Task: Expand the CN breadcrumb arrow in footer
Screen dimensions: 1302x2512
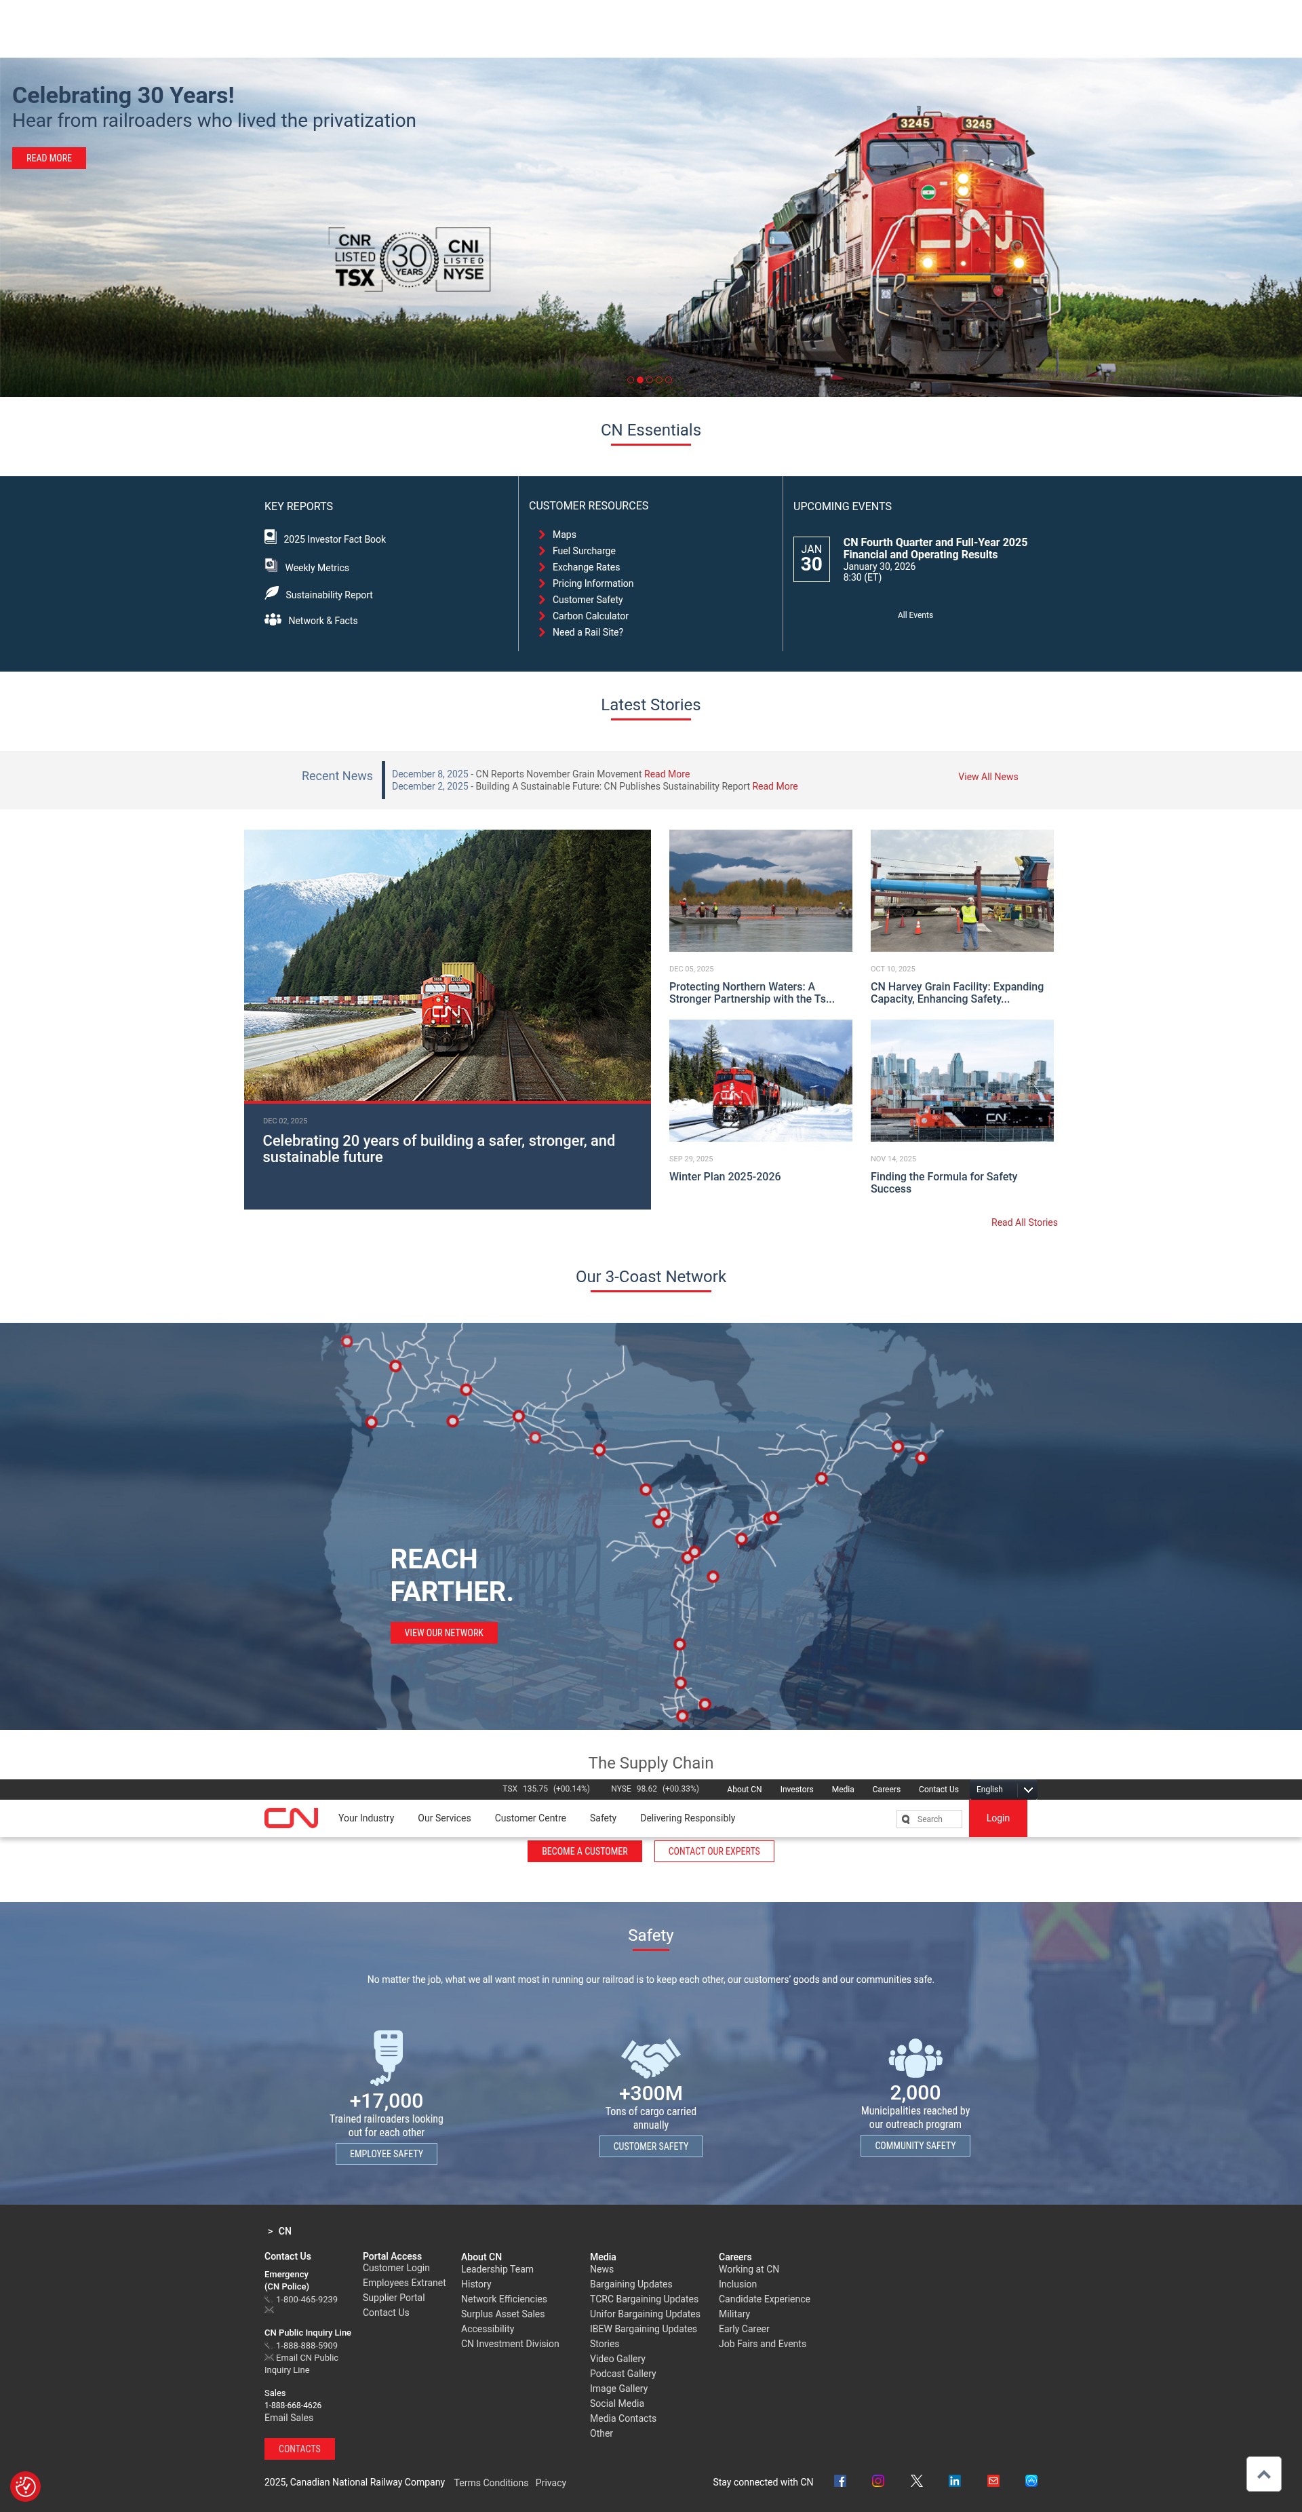Action: point(270,2231)
